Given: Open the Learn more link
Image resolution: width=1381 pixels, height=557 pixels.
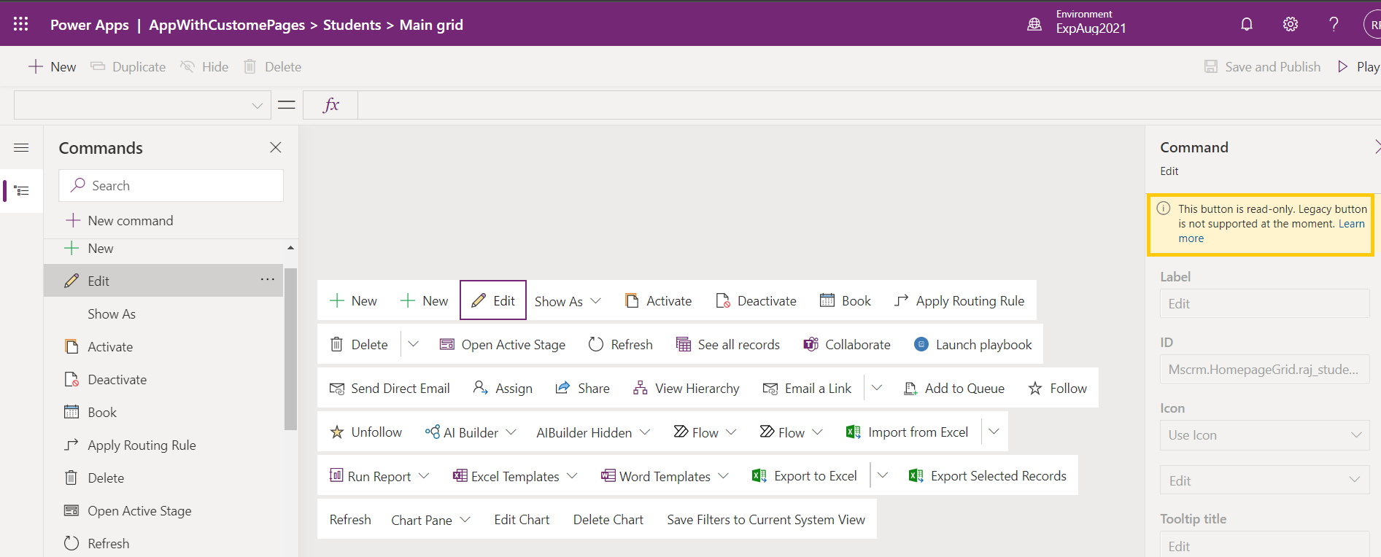Looking at the screenshot, I should coord(1191,238).
